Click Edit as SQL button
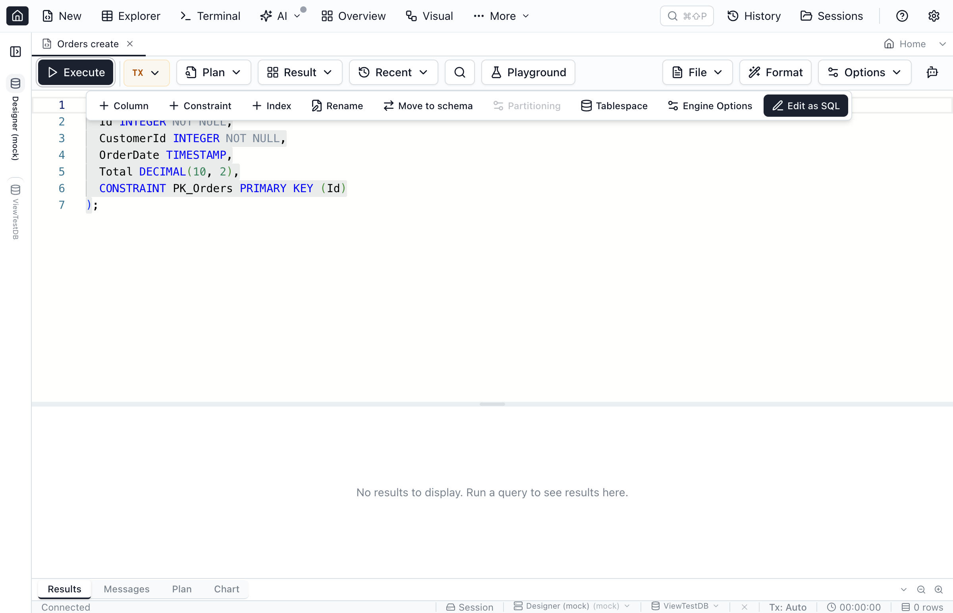 [806, 106]
